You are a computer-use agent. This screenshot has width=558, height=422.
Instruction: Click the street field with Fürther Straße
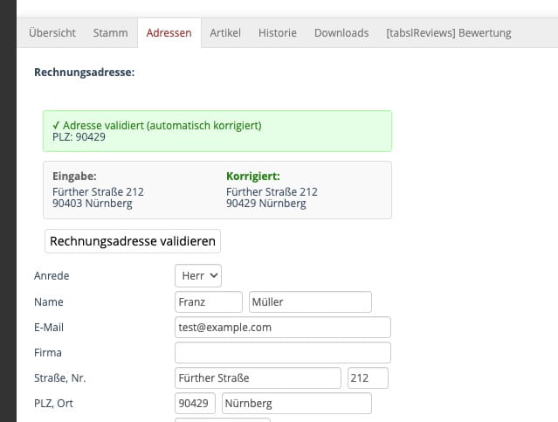point(258,378)
